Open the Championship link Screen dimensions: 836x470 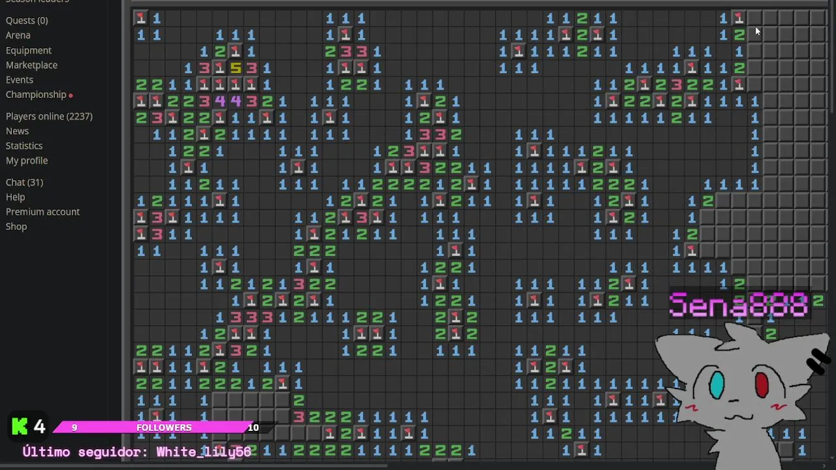(x=36, y=95)
